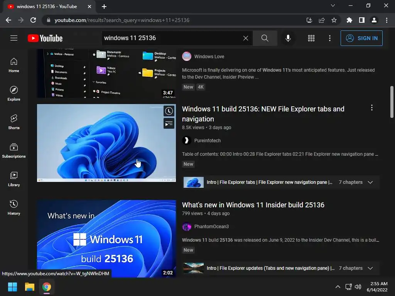Screen dimensions: 395x296
Task: Go to Home in sidebar
Action: [14, 65]
